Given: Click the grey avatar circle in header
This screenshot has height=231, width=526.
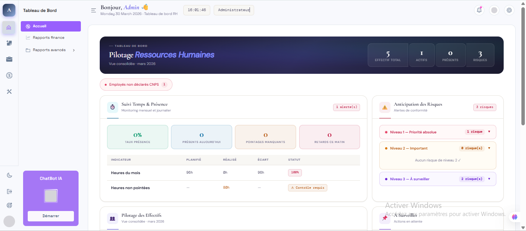Looking at the screenshot, I should pyautogui.click(x=494, y=10).
